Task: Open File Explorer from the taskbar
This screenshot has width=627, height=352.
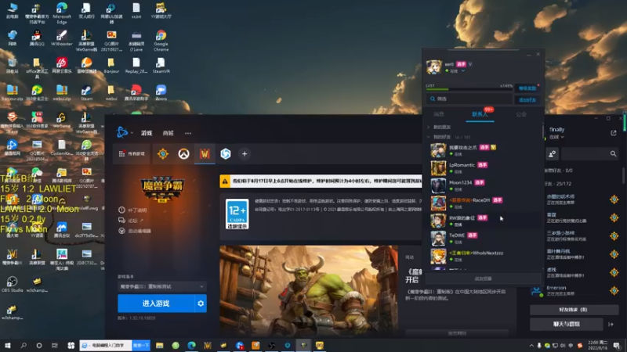Action: click(160, 345)
